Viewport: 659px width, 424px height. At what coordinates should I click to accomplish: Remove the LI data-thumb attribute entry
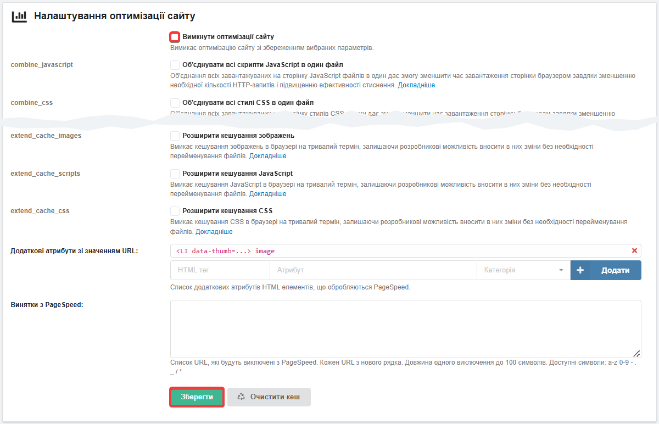click(x=634, y=250)
